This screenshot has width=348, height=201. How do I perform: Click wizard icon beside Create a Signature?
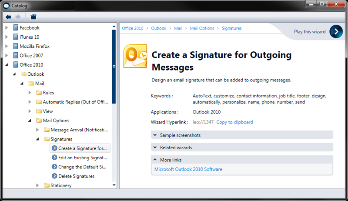click(x=54, y=148)
